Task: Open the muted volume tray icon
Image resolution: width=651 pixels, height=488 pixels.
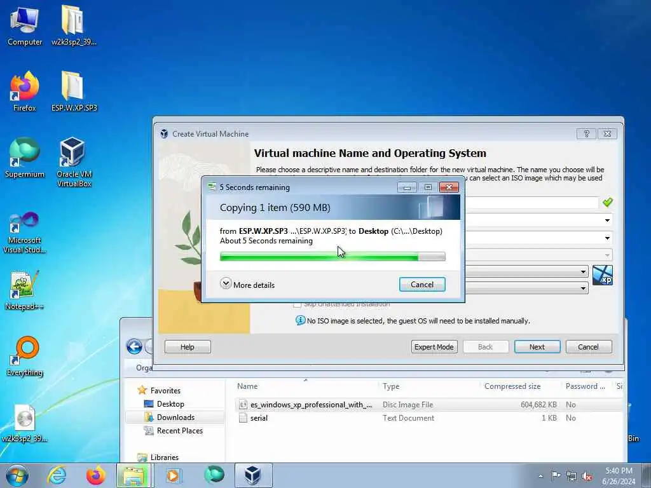Action: coord(587,477)
